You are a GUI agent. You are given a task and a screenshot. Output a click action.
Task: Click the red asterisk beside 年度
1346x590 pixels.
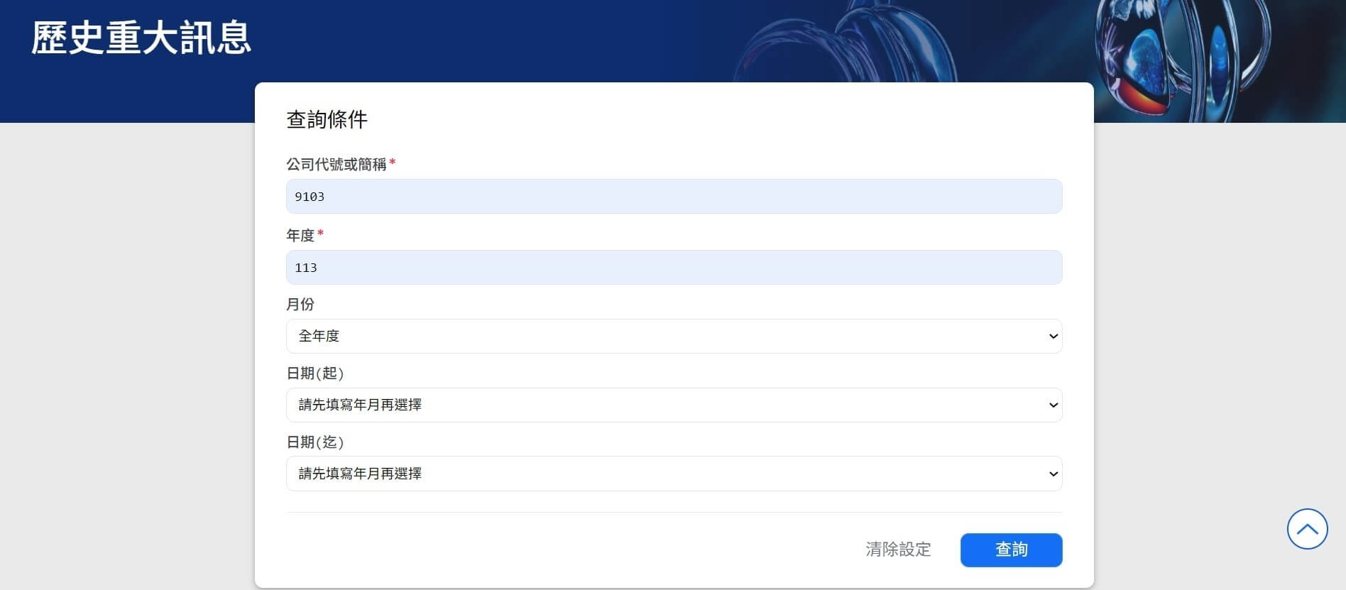pyautogui.click(x=320, y=234)
